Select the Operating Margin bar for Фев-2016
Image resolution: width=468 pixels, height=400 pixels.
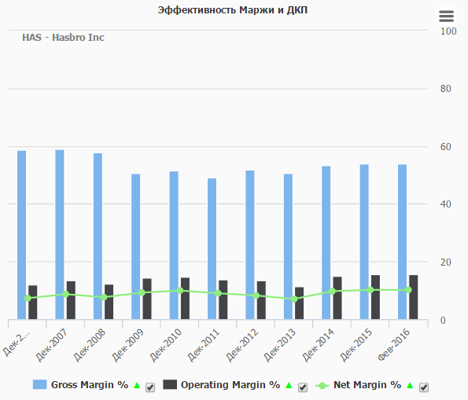pyautogui.click(x=414, y=297)
